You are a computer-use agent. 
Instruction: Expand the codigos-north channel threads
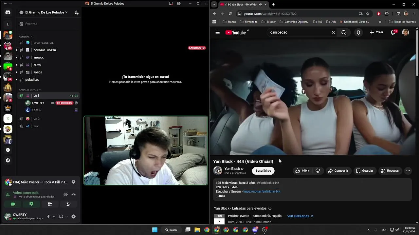tap(16, 50)
